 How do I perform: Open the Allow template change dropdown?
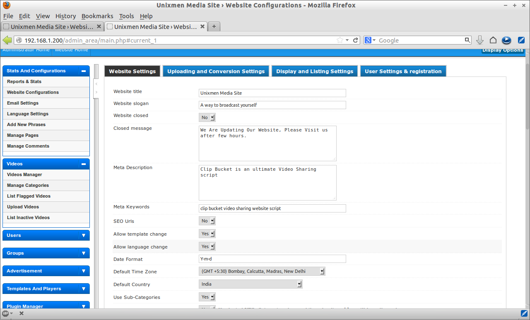[207, 234]
